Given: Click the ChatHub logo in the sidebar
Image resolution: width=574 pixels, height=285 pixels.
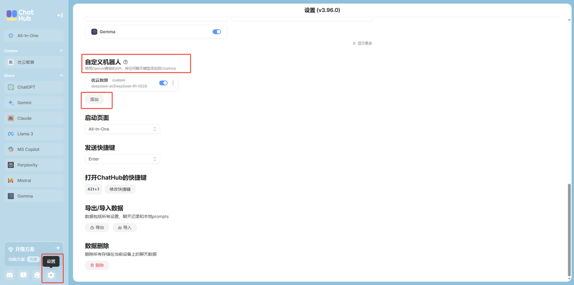Looking at the screenshot, I should pyautogui.click(x=20, y=15).
